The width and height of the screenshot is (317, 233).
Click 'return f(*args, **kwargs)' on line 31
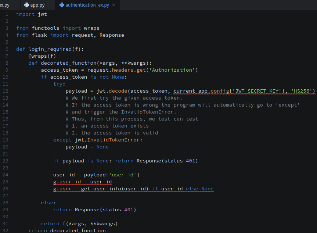tap(79, 224)
